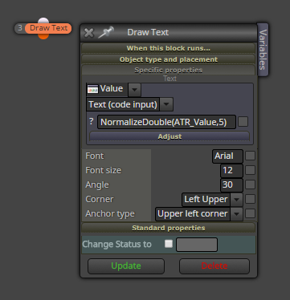This screenshot has height=300, width=290.
Task: Click the Adjust button
Action: pos(170,136)
